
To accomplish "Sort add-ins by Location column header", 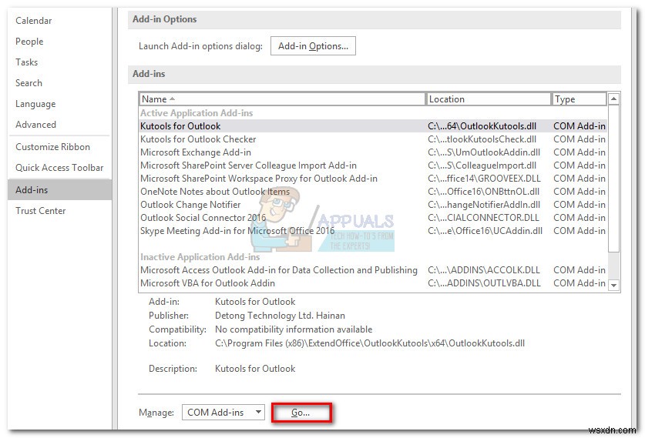I will pos(489,99).
